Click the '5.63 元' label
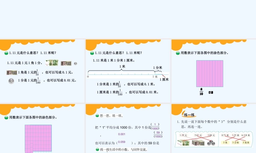 [x=198, y=135]
